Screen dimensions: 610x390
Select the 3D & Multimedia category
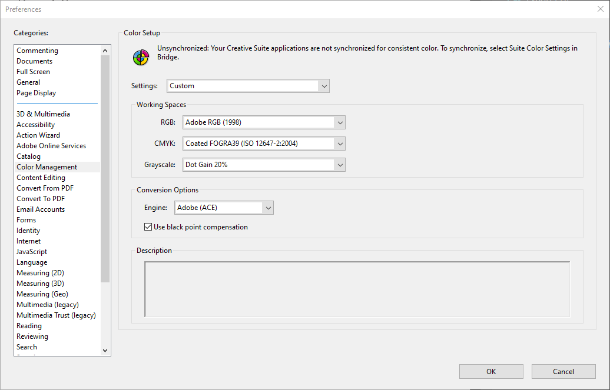(43, 114)
